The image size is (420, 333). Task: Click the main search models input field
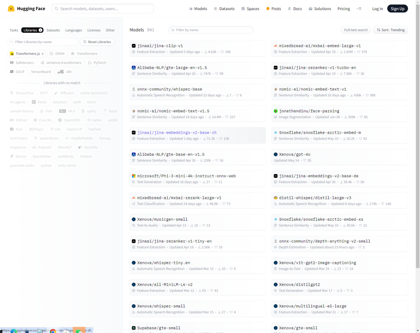(103, 9)
